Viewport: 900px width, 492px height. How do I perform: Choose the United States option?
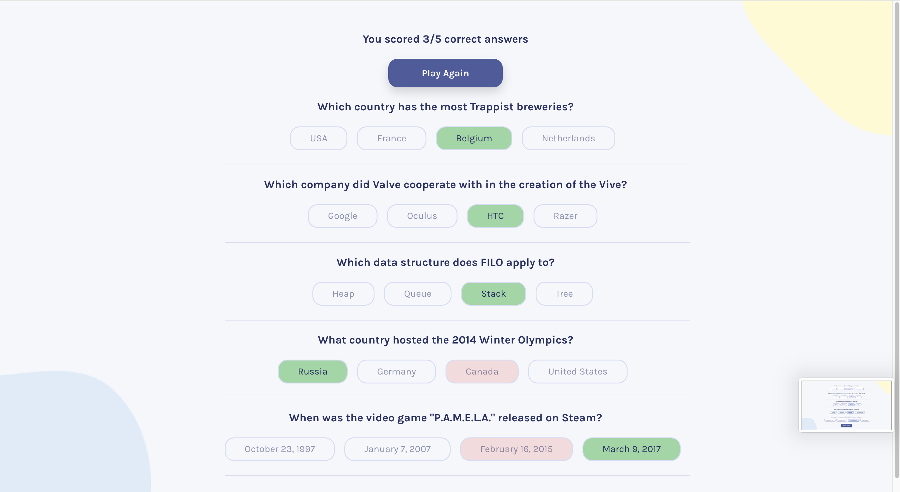click(x=577, y=371)
